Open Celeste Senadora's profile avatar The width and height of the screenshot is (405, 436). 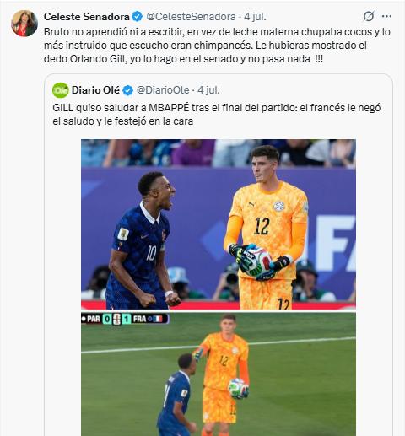[24, 24]
